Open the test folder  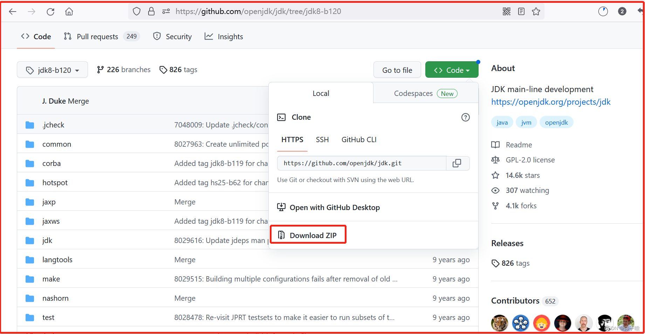coord(48,318)
